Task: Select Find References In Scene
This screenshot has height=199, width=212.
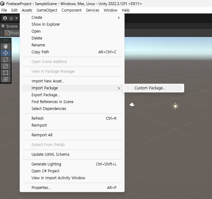Action: pyautogui.click(x=72, y=102)
